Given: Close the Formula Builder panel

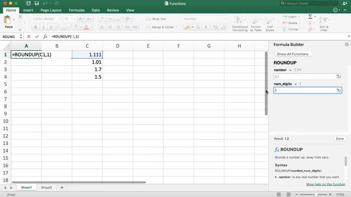Looking at the screenshot, I should click(347, 44).
